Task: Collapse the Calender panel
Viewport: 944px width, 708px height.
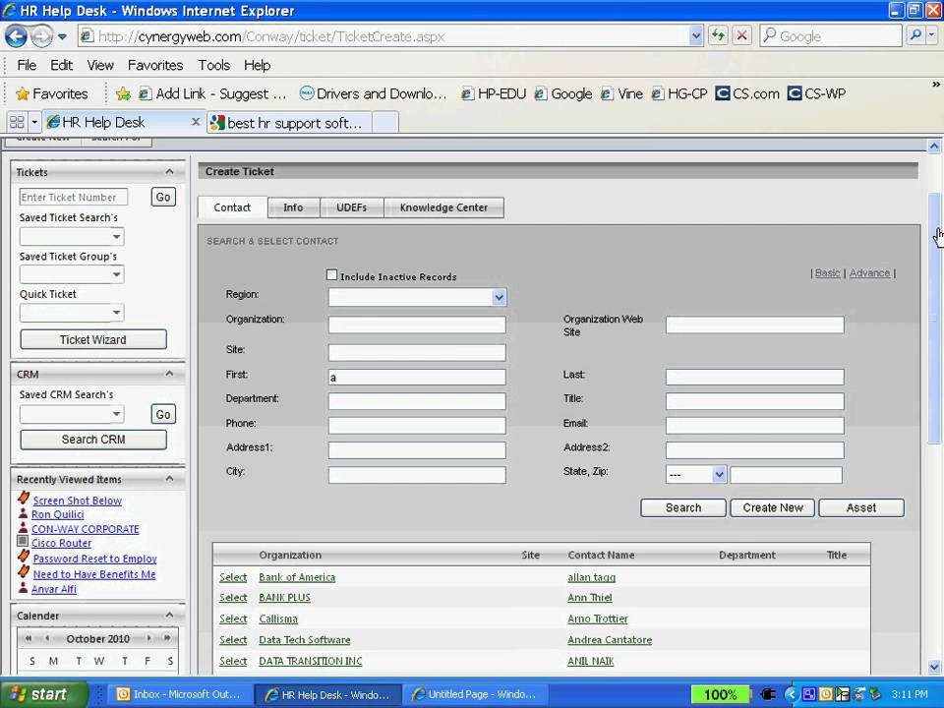Action: (170, 615)
